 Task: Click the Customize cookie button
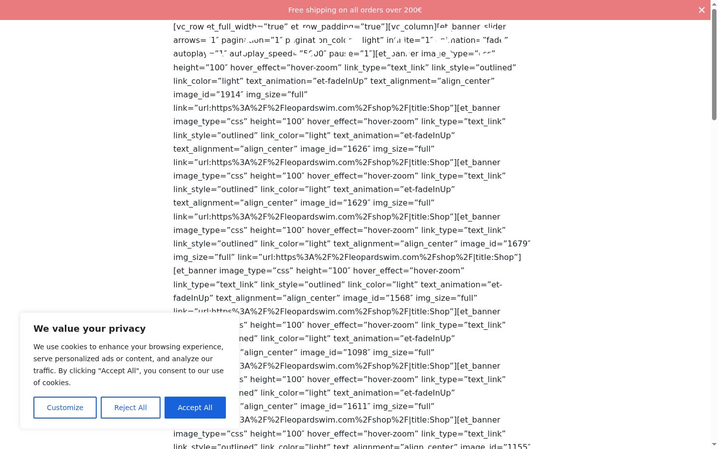click(x=65, y=408)
